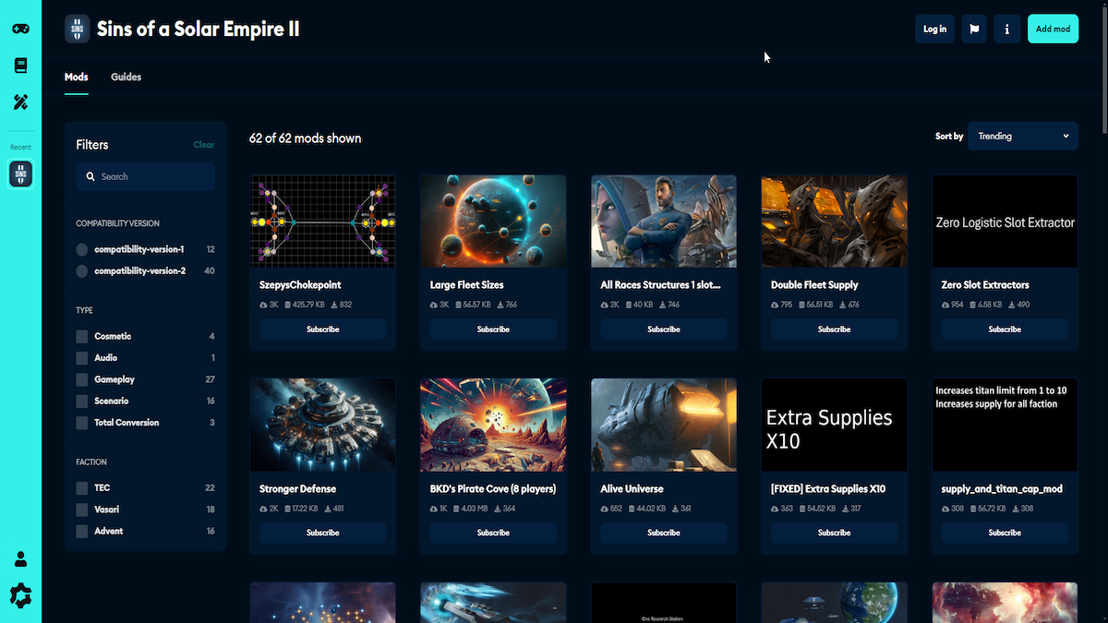This screenshot has height=623, width=1108.
Task: Click the report flag icon in the header
Action: coord(973,29)
